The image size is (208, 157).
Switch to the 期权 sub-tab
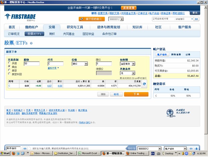tap(52, 34)
